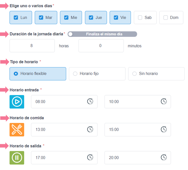Choose the Sin horario schedule type
188x170 pixels.
pyautogui.click(x=134, y=74)
